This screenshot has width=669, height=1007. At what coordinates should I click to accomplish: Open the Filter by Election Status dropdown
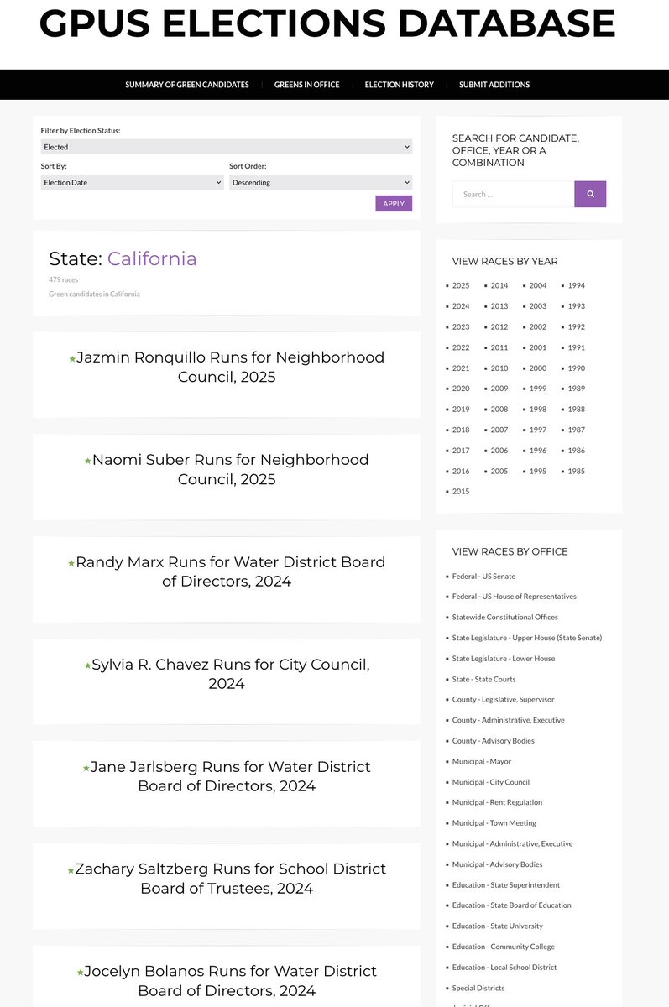click(227, 147)
